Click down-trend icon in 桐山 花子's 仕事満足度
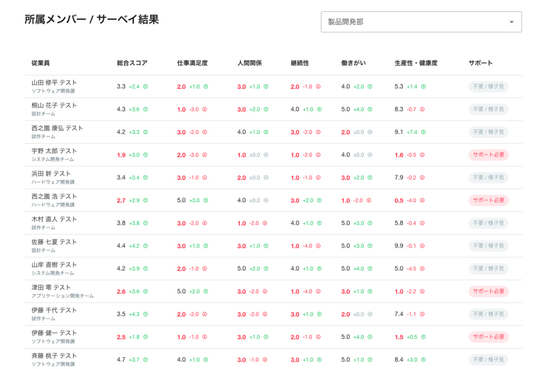Viewport: 543px width, 369px height. [205, 110]
